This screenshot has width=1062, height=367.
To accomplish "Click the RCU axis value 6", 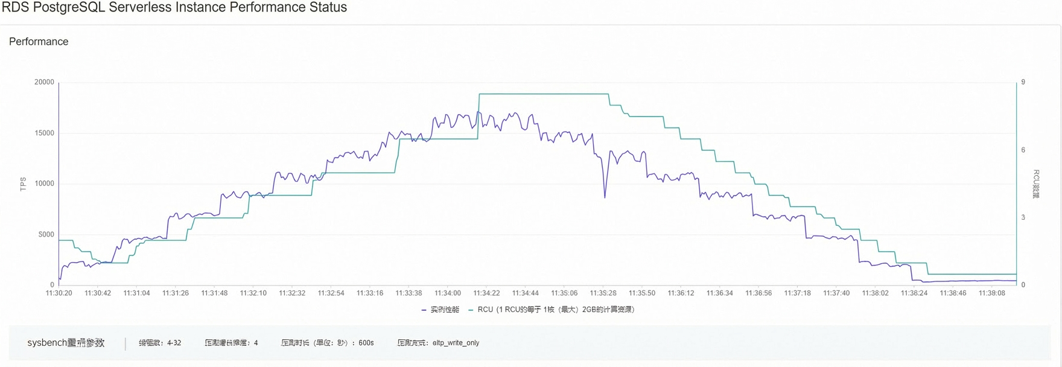I will [1023, 150].
